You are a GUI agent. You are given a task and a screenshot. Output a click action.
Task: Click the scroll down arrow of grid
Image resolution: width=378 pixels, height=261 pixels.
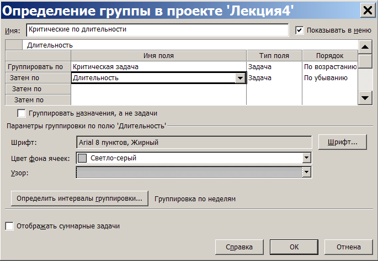click(x=365, y=98)
